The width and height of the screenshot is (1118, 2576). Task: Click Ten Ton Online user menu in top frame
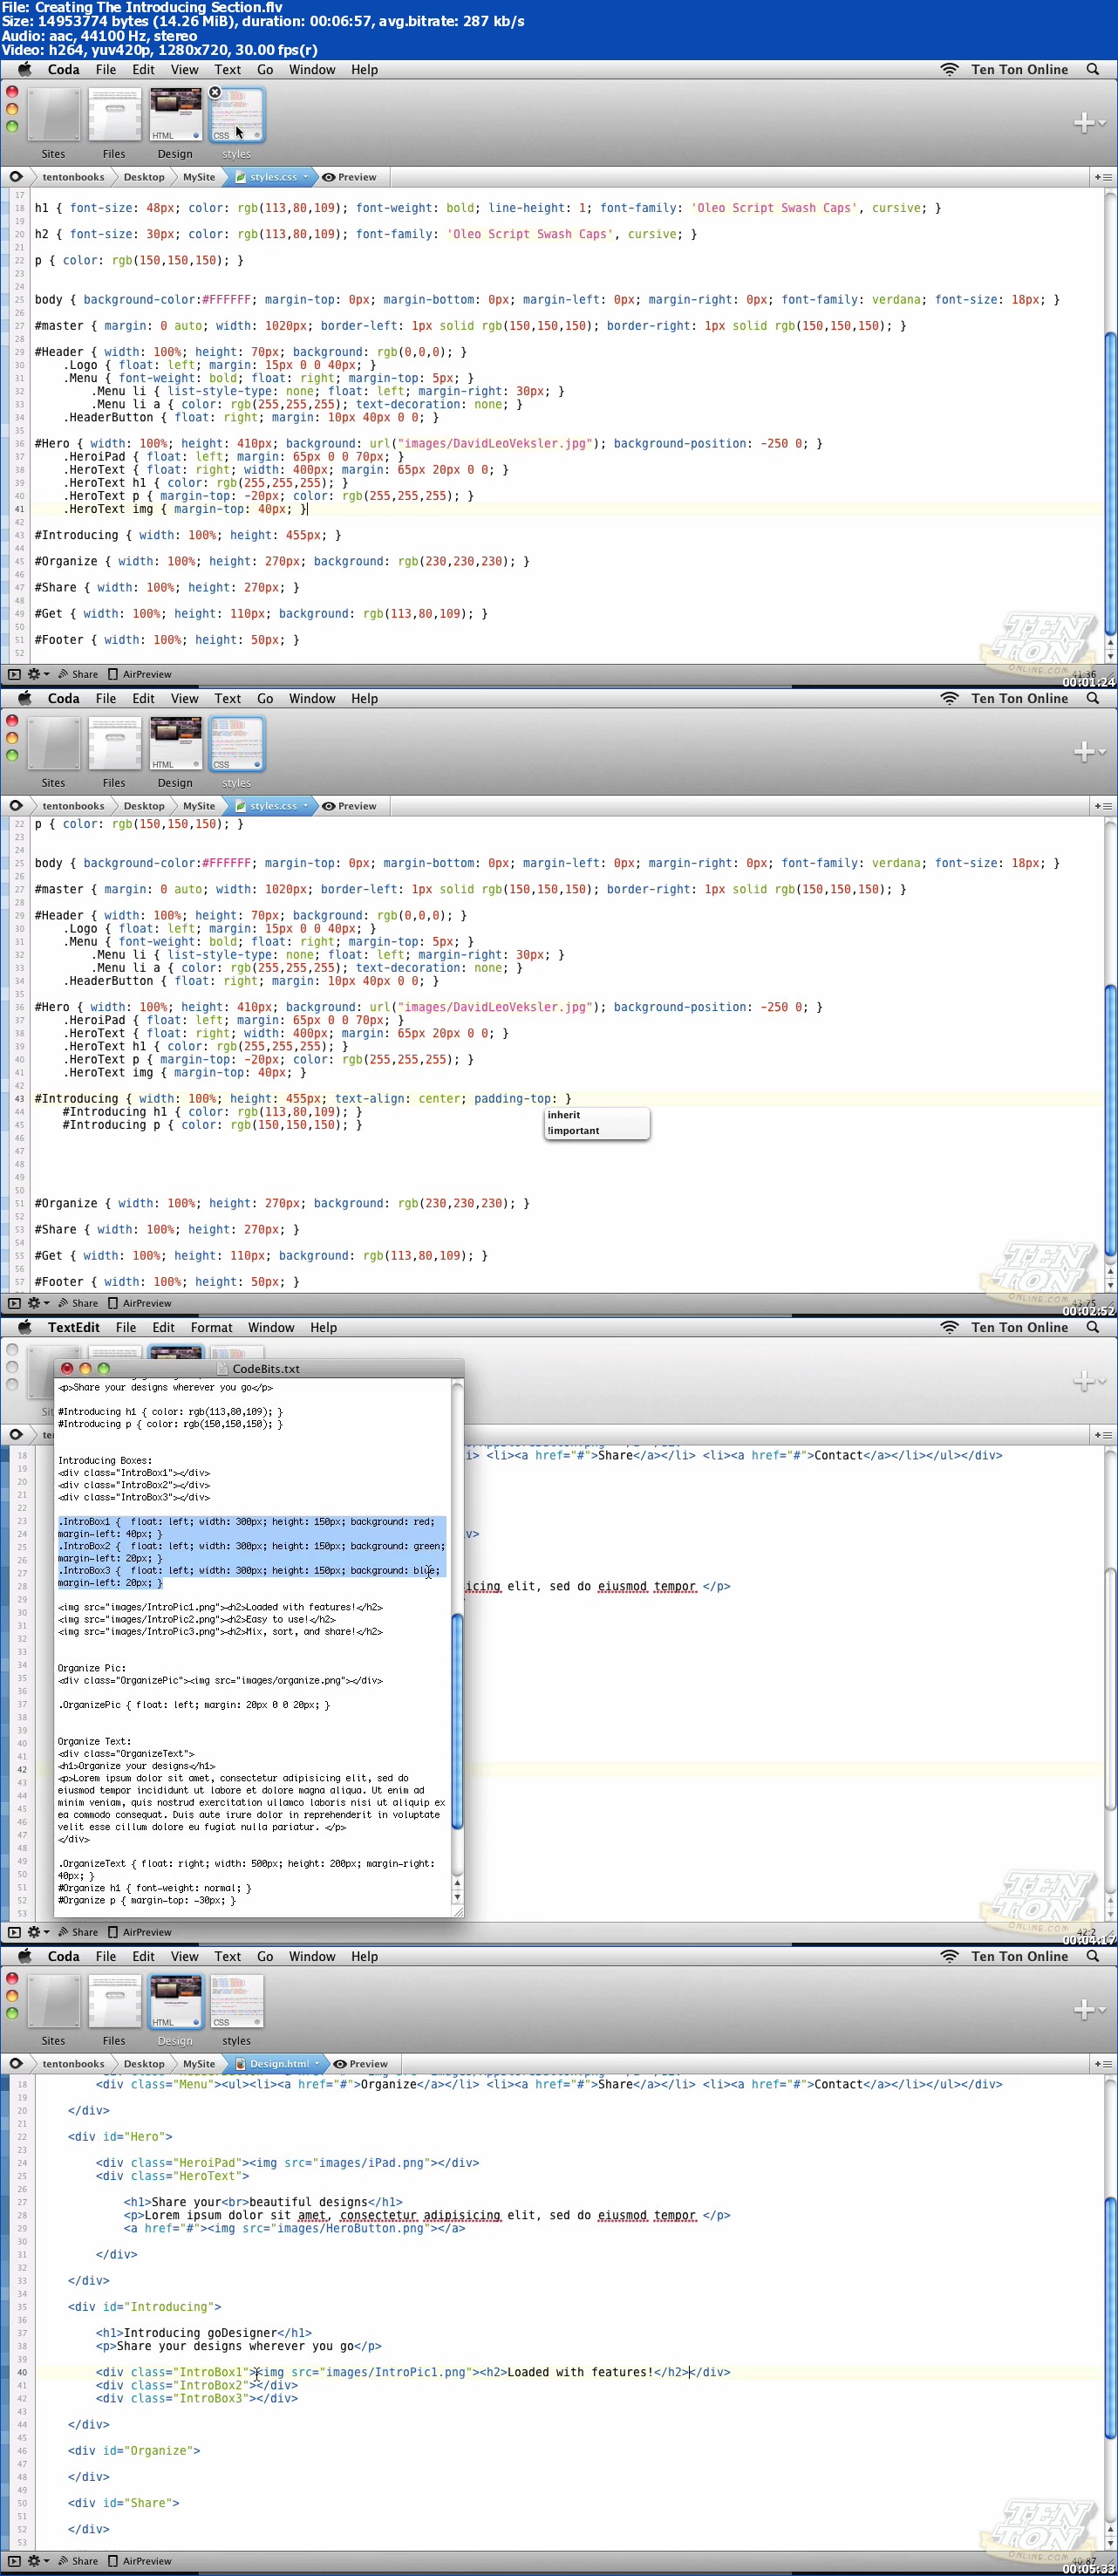tap(1019, 70)
